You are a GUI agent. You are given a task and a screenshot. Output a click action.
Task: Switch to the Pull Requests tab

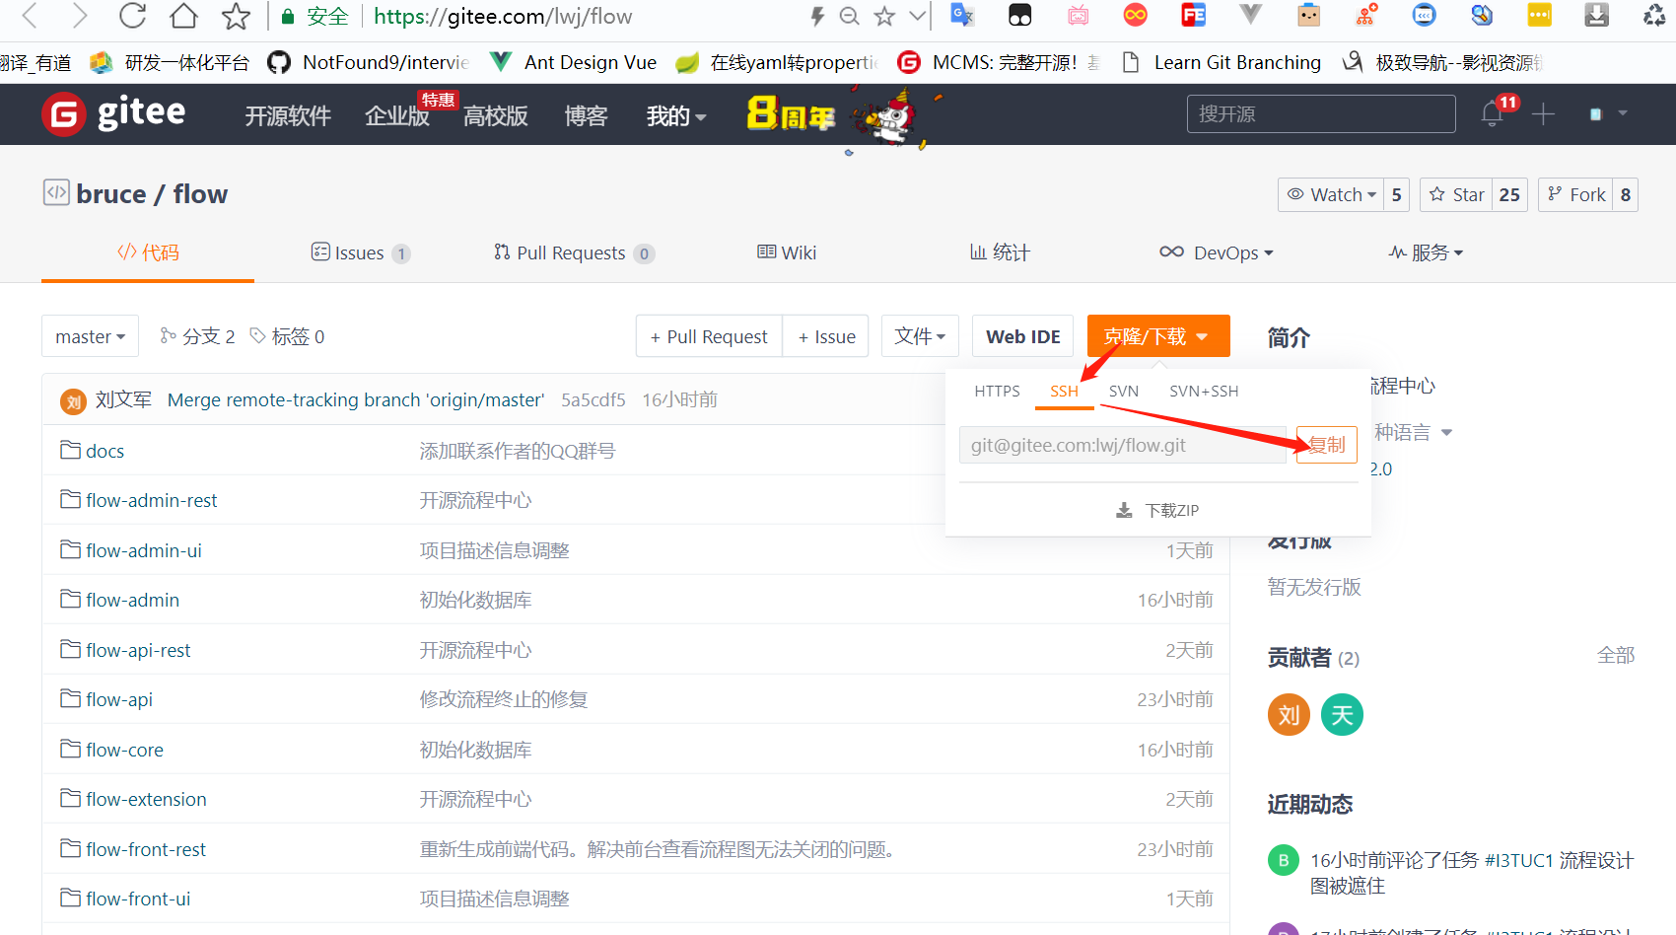click(x=574, y=252)
